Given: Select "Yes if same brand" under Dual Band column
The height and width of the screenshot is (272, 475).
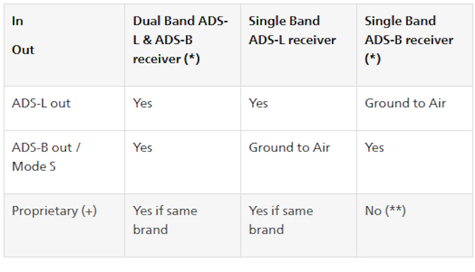Looking at the screenshot, I should pos(165,220).
